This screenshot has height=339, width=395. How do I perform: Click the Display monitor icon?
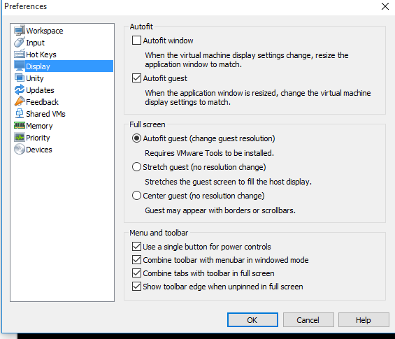pos(20,66)
